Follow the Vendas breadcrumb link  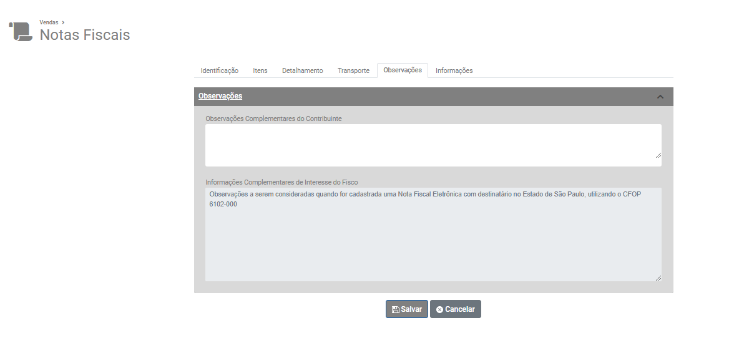click(49, 22)
